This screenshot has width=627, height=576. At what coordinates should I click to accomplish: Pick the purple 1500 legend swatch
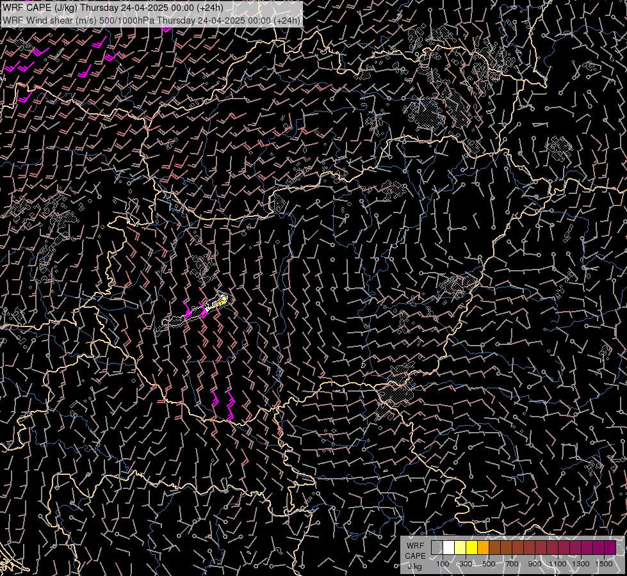click(610, 547)
